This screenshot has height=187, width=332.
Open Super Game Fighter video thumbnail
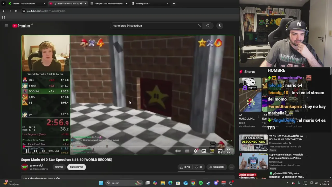[x=253, y=161]
